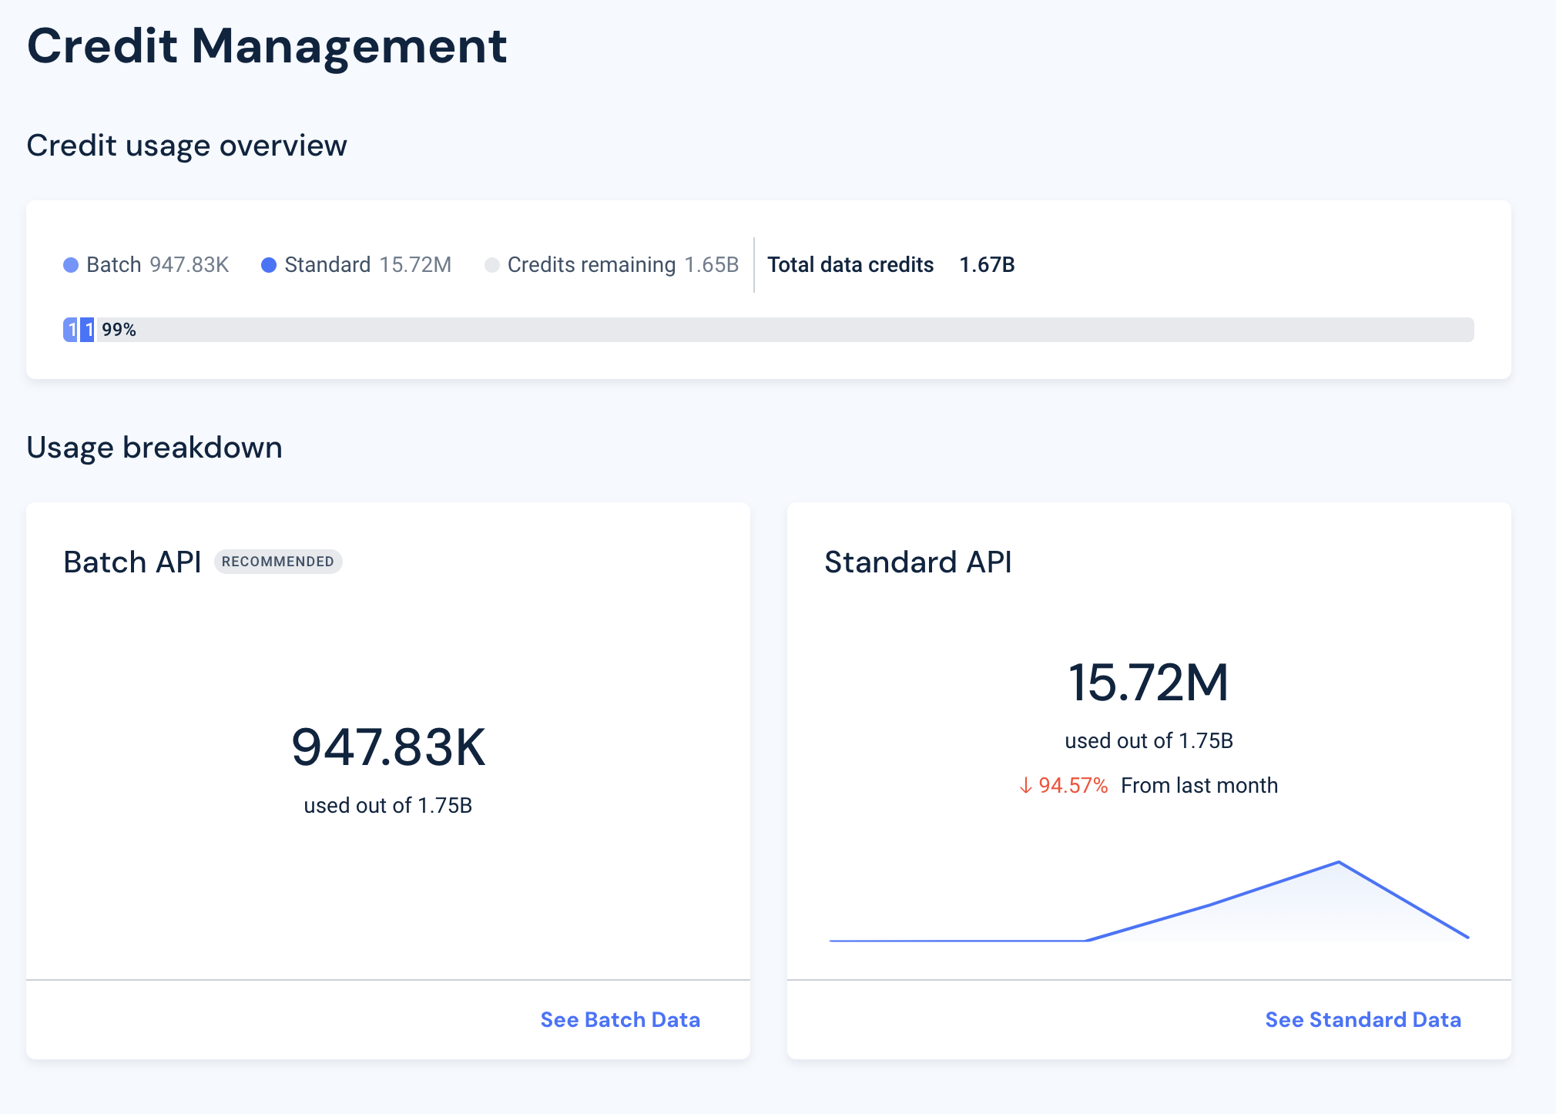Click the peak of the Standard API chart
1556x1114 pixels.
pos(1339,862)
